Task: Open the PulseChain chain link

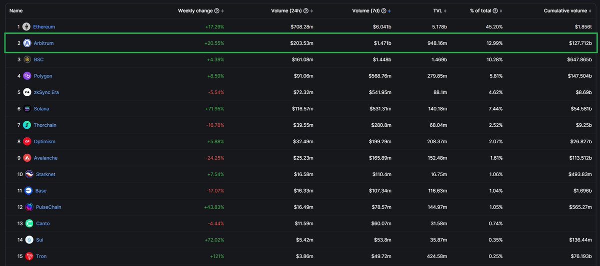Action: tap(48, 207)
